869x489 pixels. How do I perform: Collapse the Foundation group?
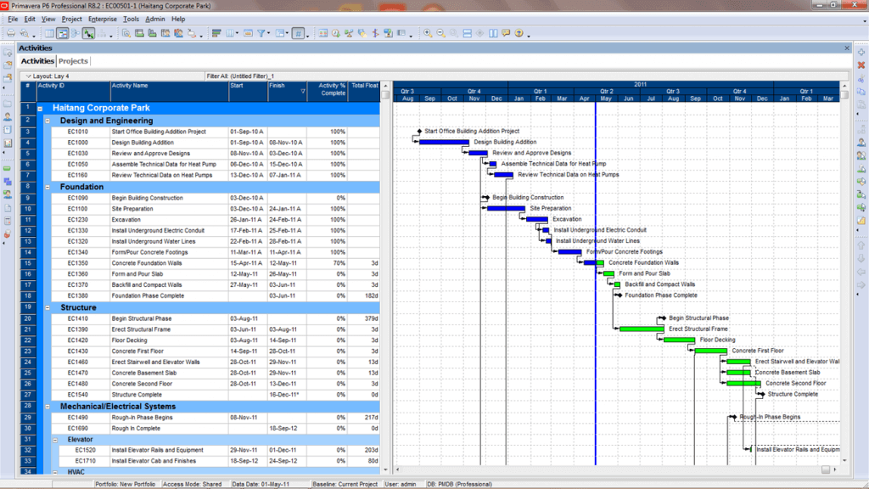coord(48,188)
